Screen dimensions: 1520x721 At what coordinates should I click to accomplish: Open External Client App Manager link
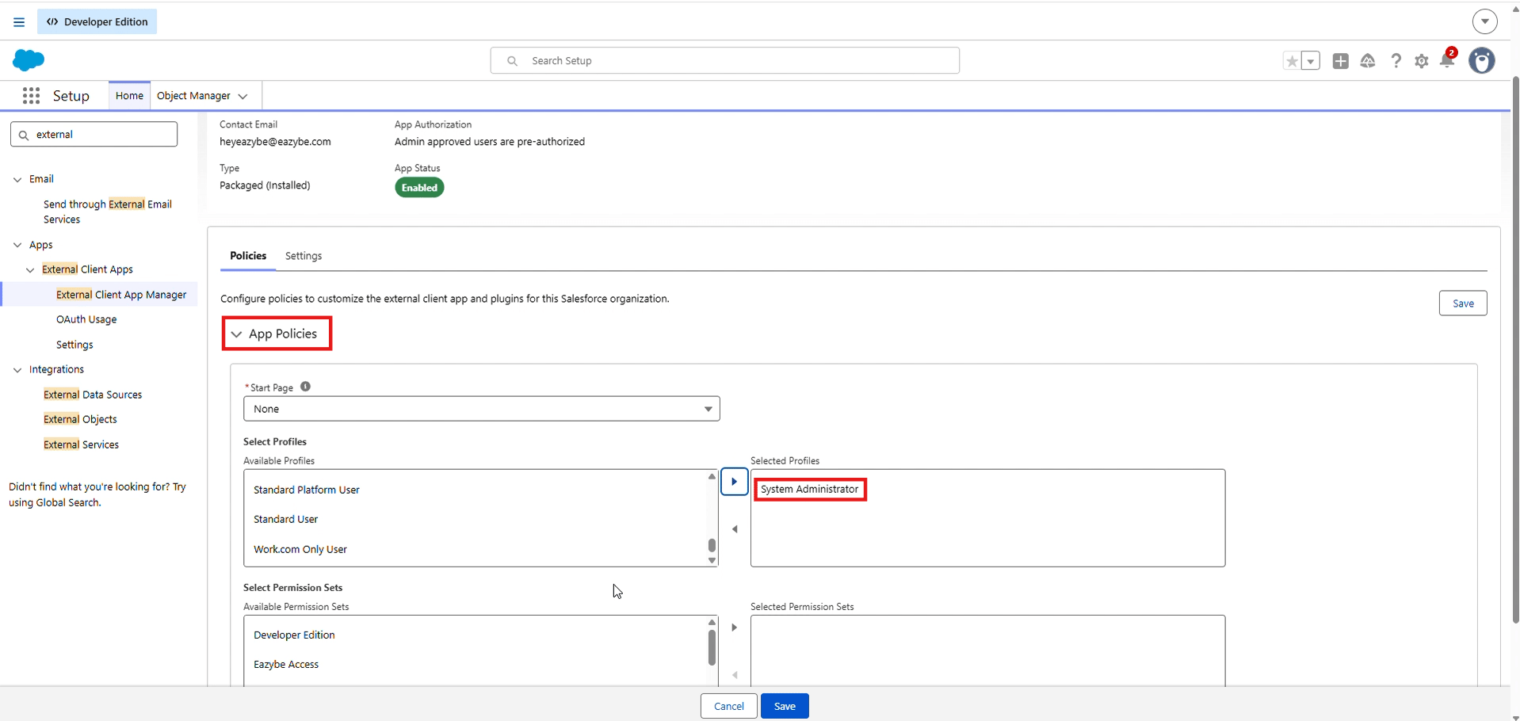coord(121,295)
